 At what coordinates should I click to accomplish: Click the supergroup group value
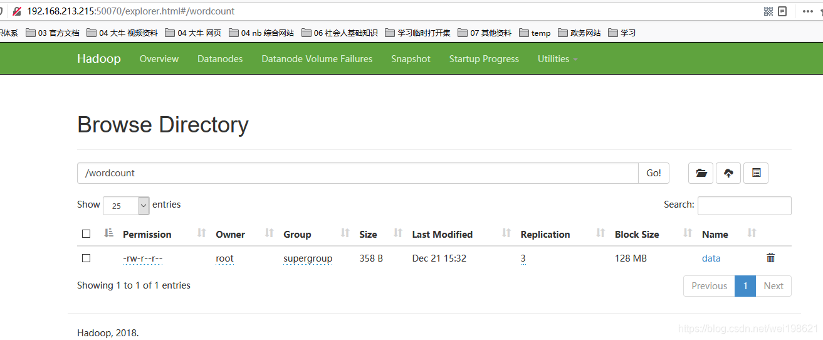point(308,258)
